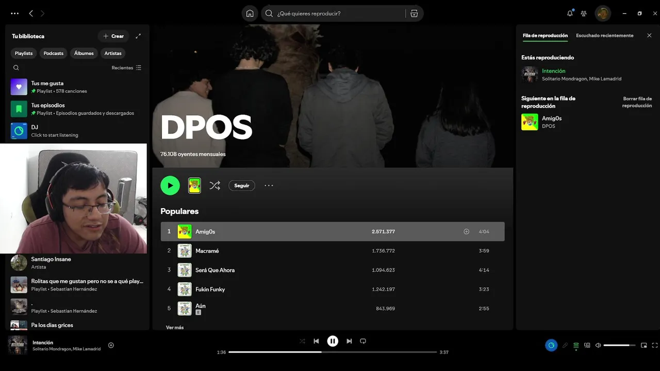Screen dimensions: 660x371
Task: Open friend activity icon
Action: click(584, 13)
